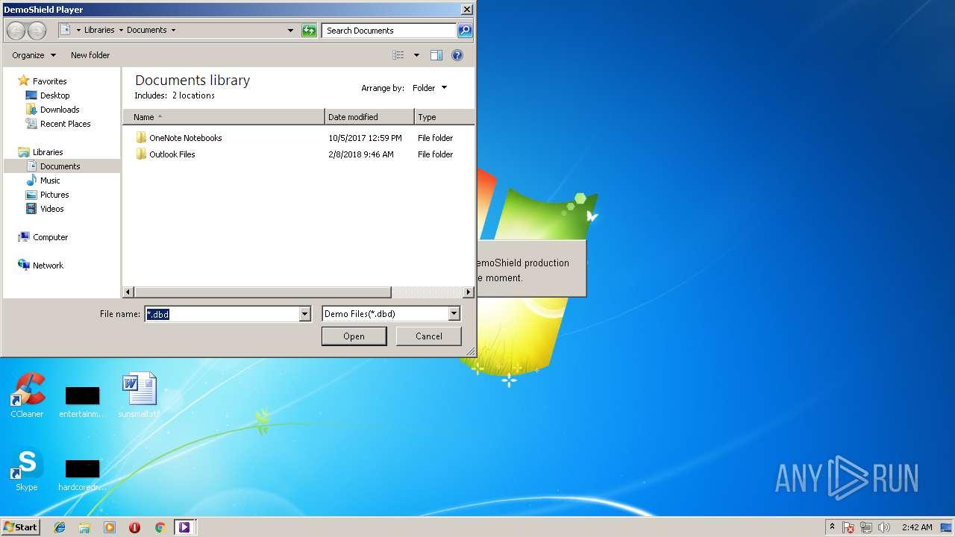This screenshot has height=537, width=955.
Task: Launch Internet Explorer from the taskbar
Action: 60,527
